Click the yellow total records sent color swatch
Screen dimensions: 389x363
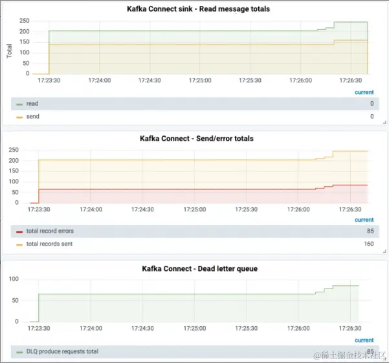19,245
